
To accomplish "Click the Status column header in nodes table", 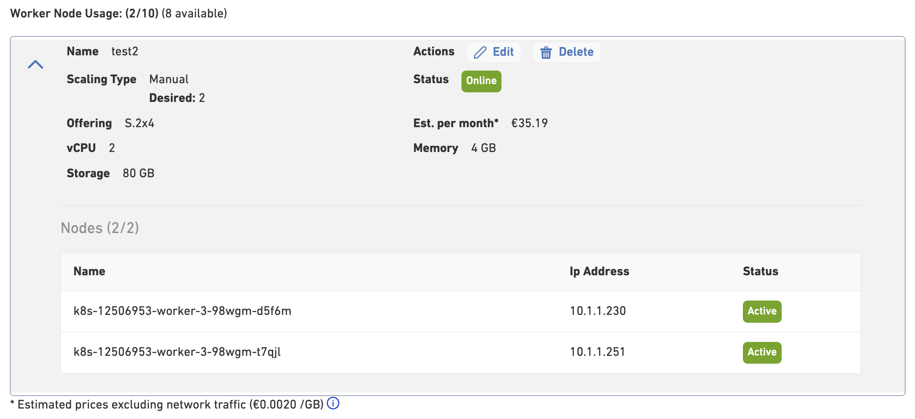I will point(760,271).
